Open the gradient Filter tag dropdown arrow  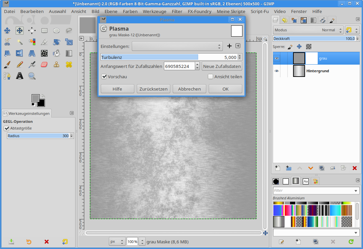point(356,191)
